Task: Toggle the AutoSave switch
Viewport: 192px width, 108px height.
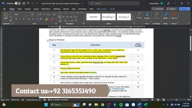Action: (18, 3)
